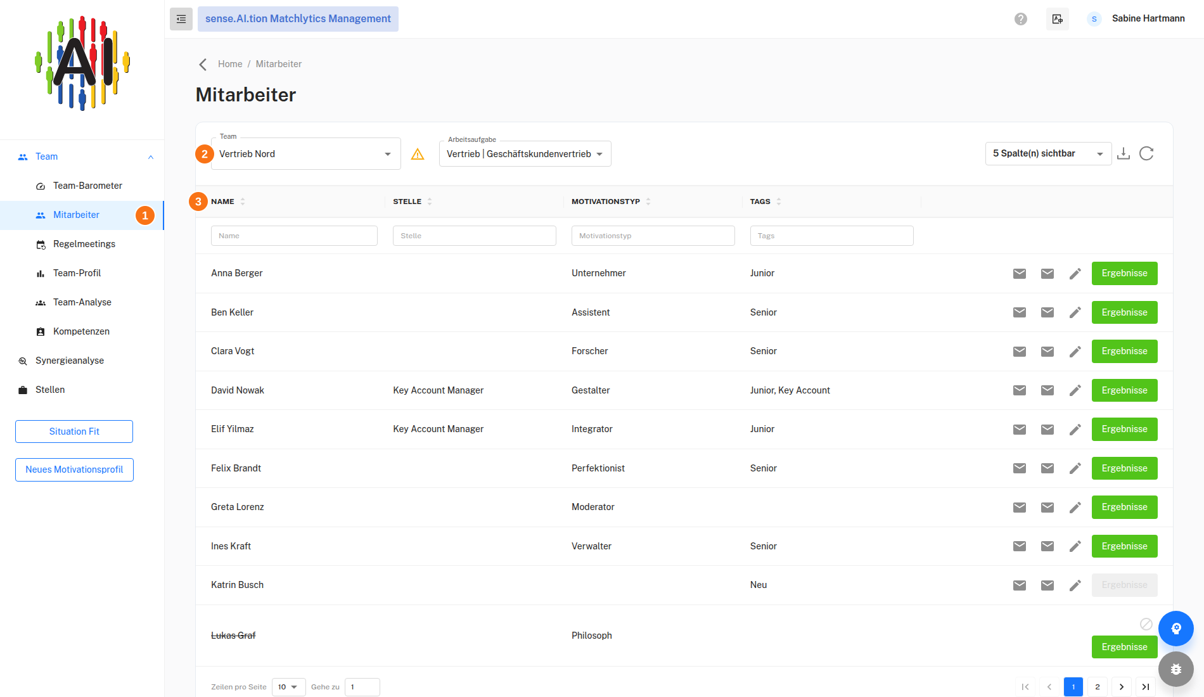
Task: Open the bug report floating button
Action: (x=1176, y=669)
